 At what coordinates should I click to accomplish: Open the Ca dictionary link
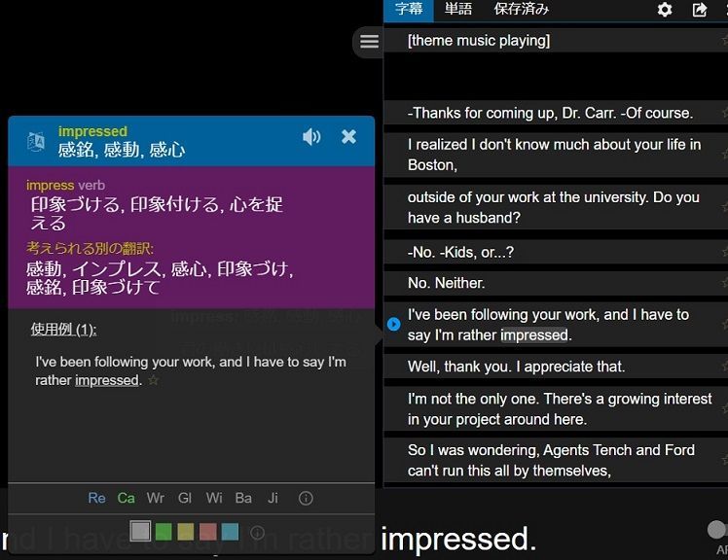(x=126, y=498)
